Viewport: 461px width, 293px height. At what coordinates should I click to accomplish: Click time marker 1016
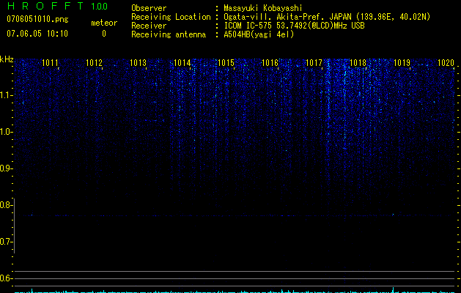(270, 62)
